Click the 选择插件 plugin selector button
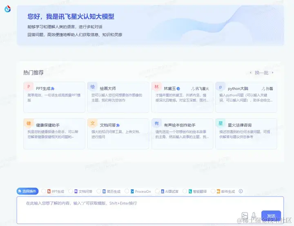 [x=28, y=191]
